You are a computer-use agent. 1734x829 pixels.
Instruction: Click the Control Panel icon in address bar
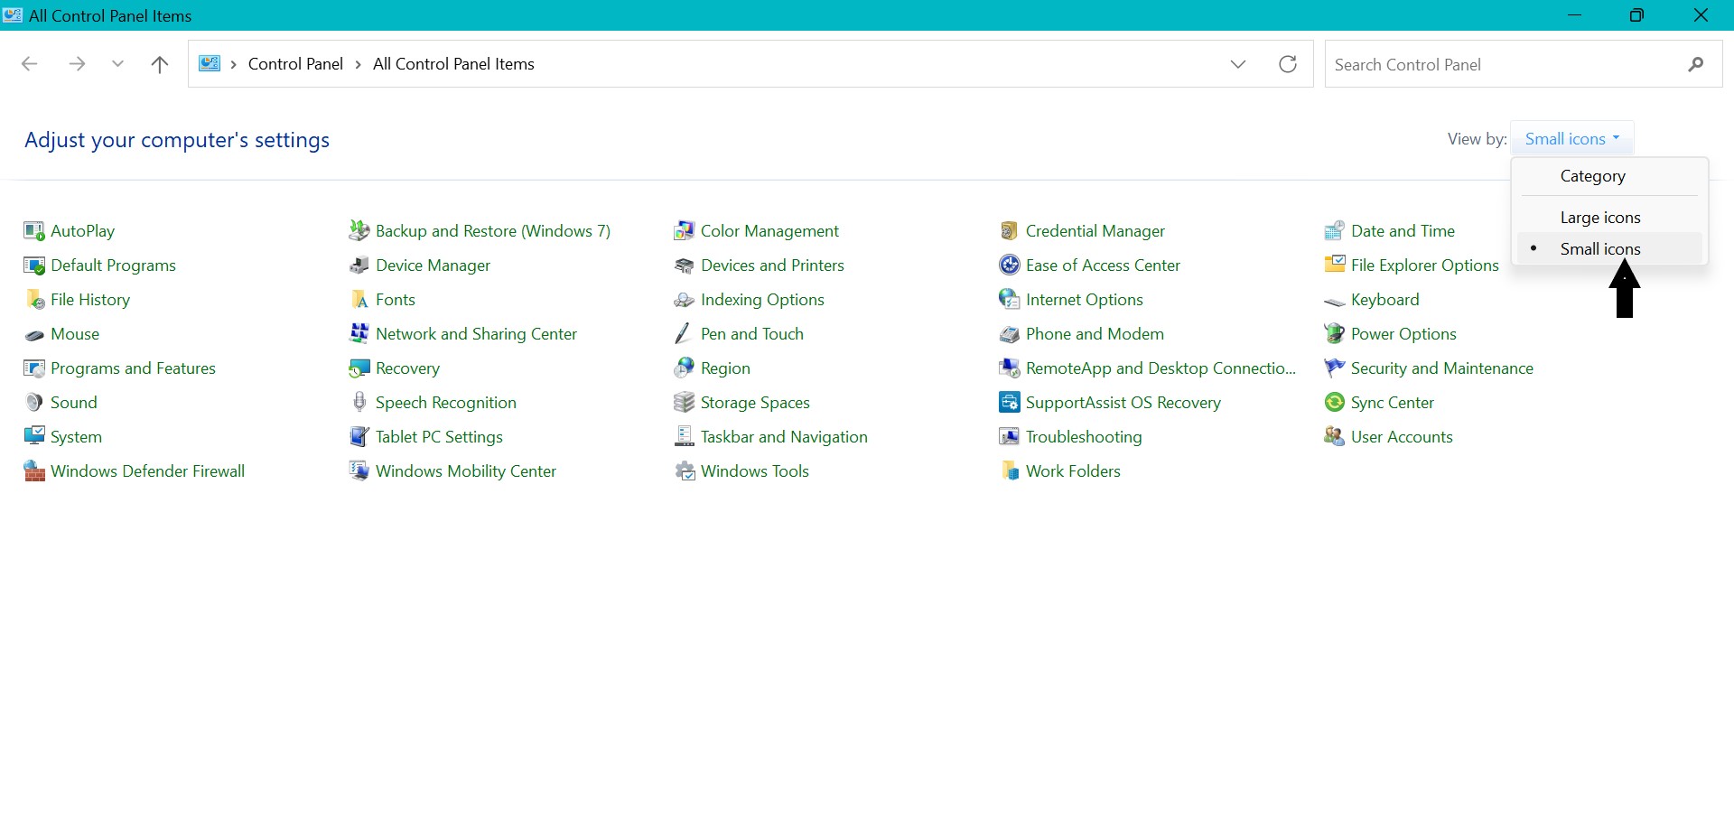[210, 63]
